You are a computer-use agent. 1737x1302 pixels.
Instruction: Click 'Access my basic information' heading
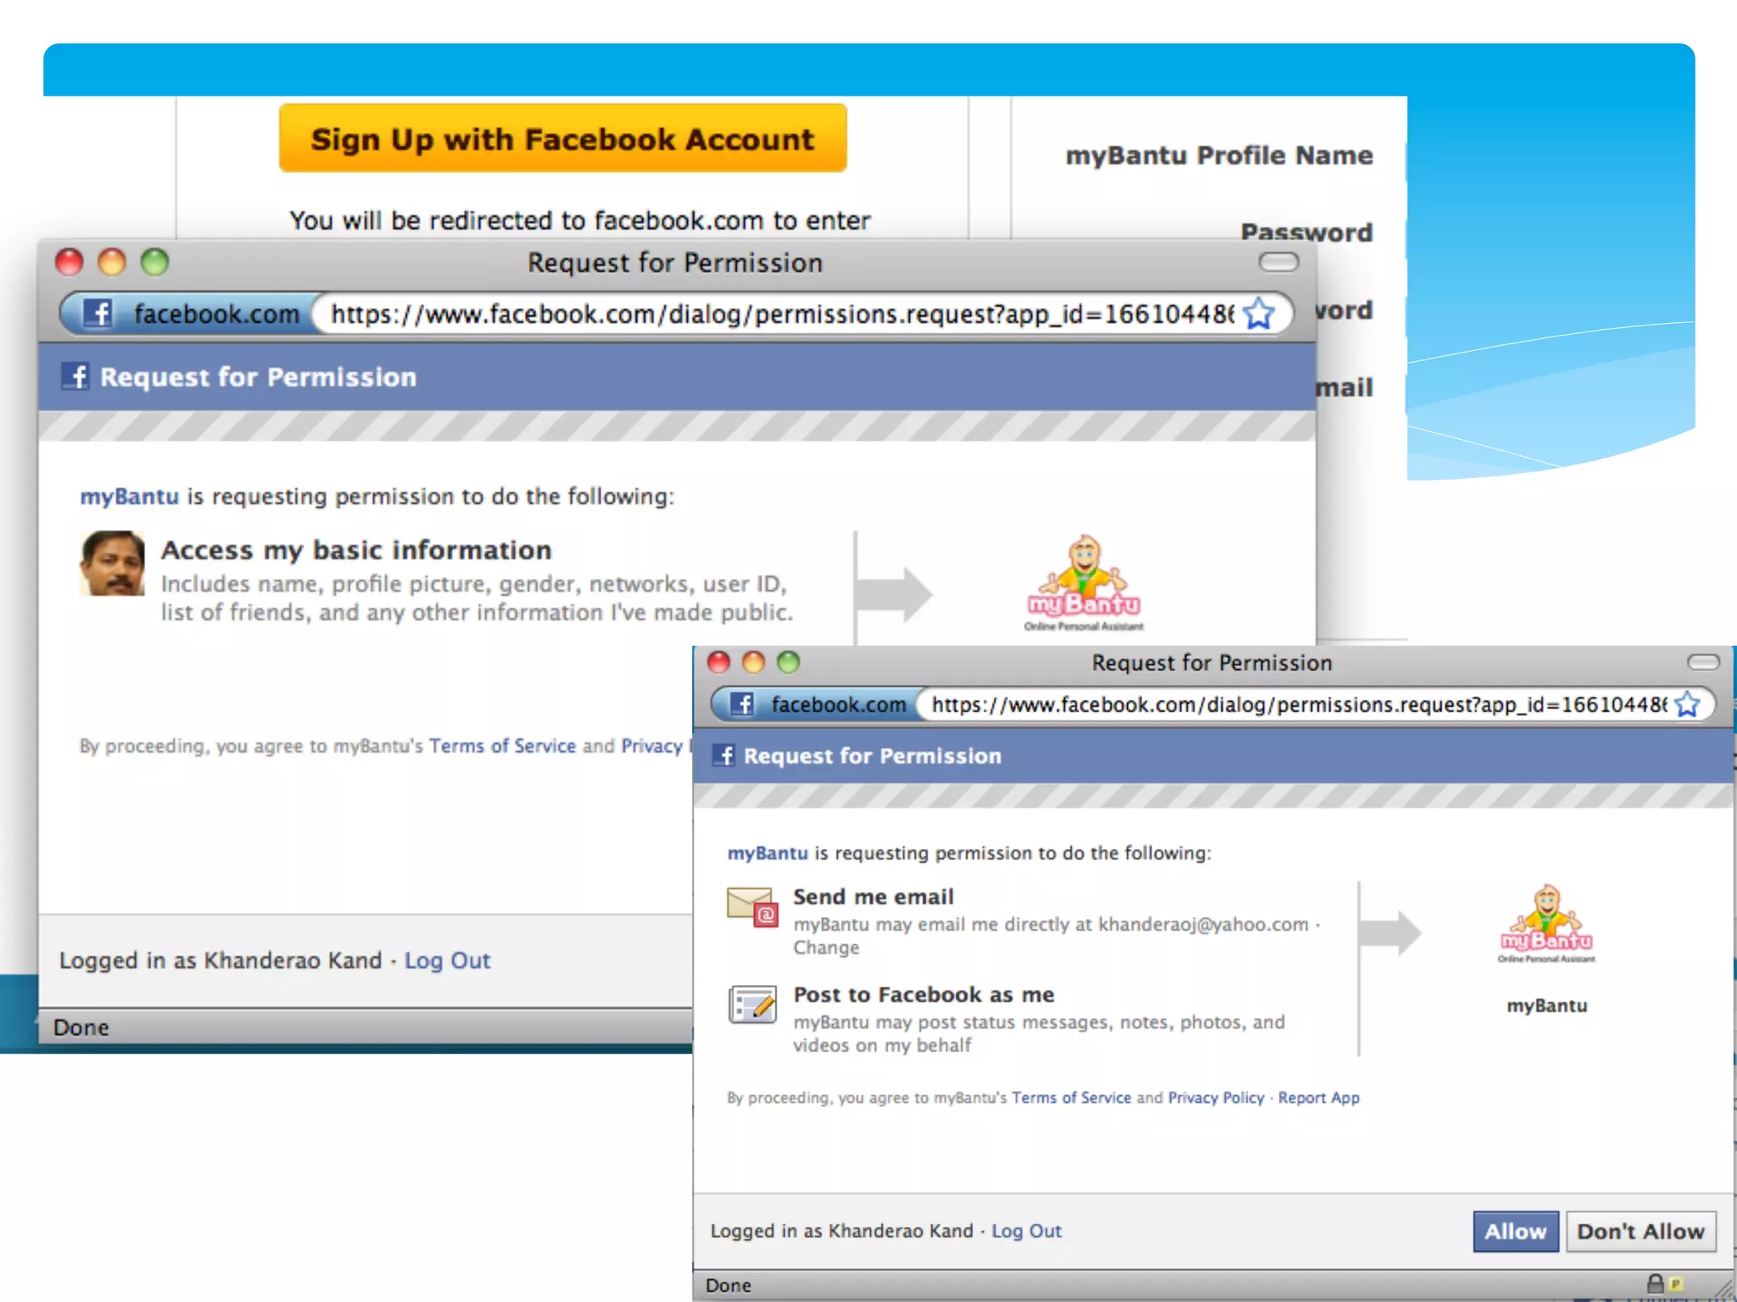pos(356,550)
